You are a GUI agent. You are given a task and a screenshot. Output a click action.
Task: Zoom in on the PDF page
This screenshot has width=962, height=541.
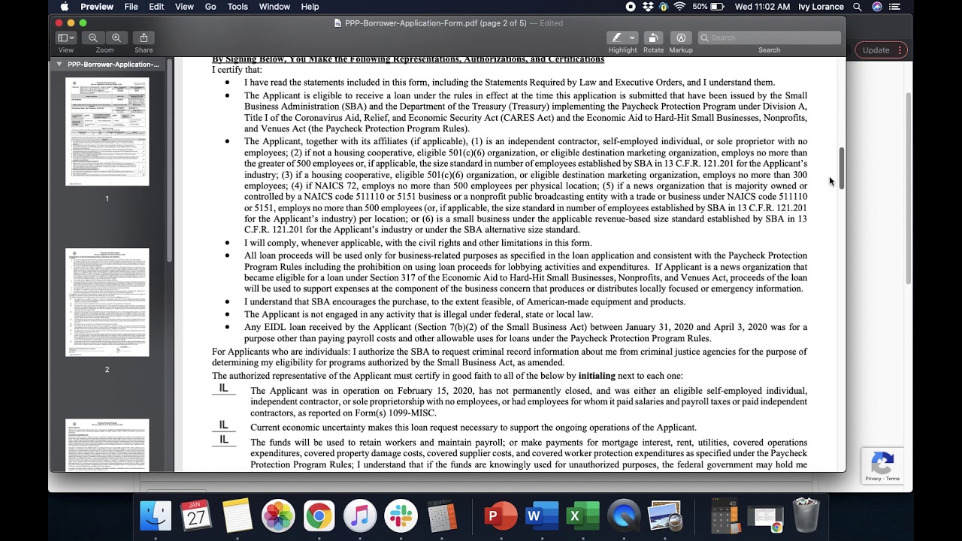pyautogui.click(x=116, y=38)
